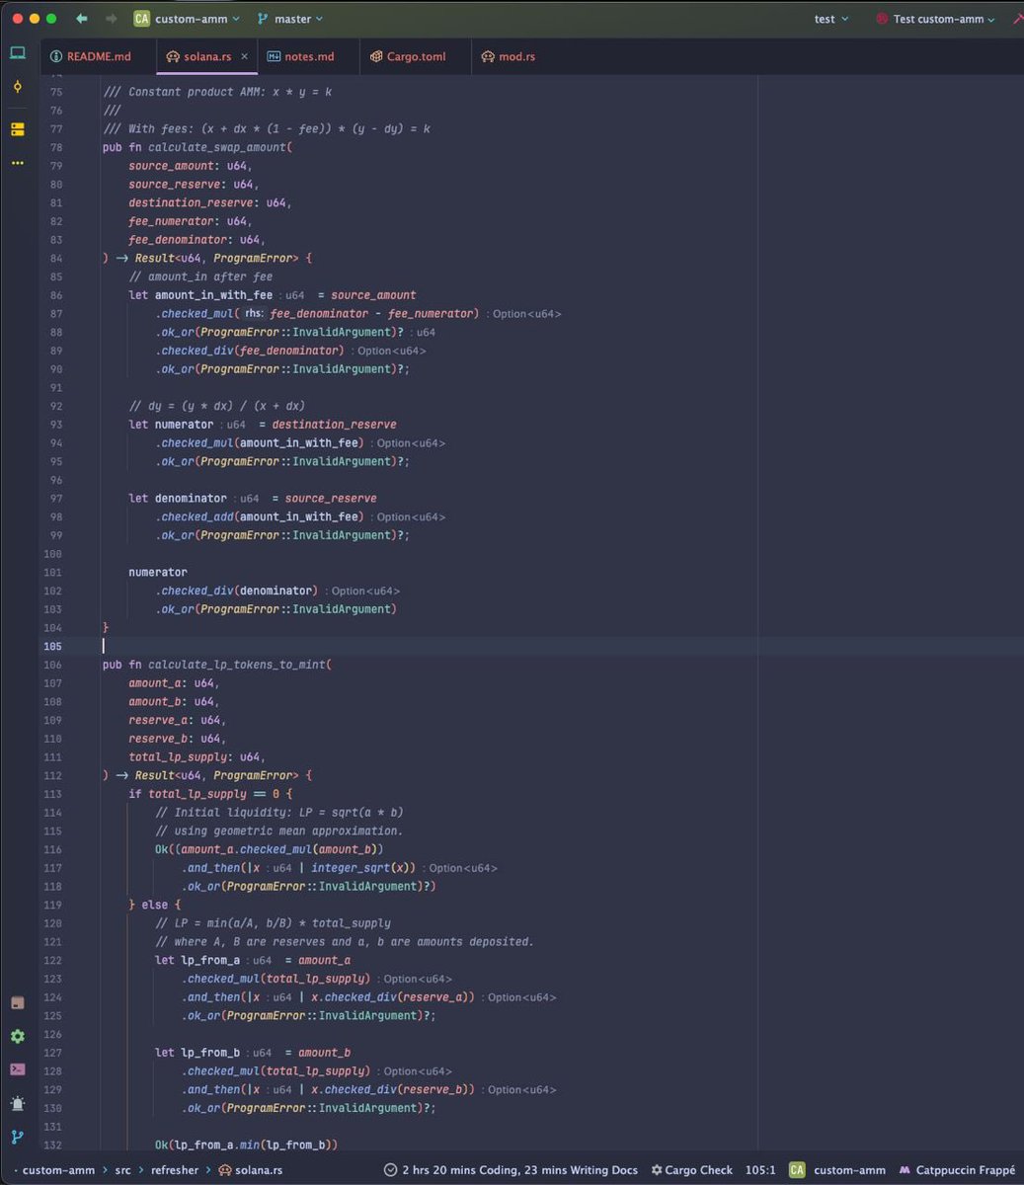
Task: Open the Terminal tool window icon
Action: [18, 1068]
